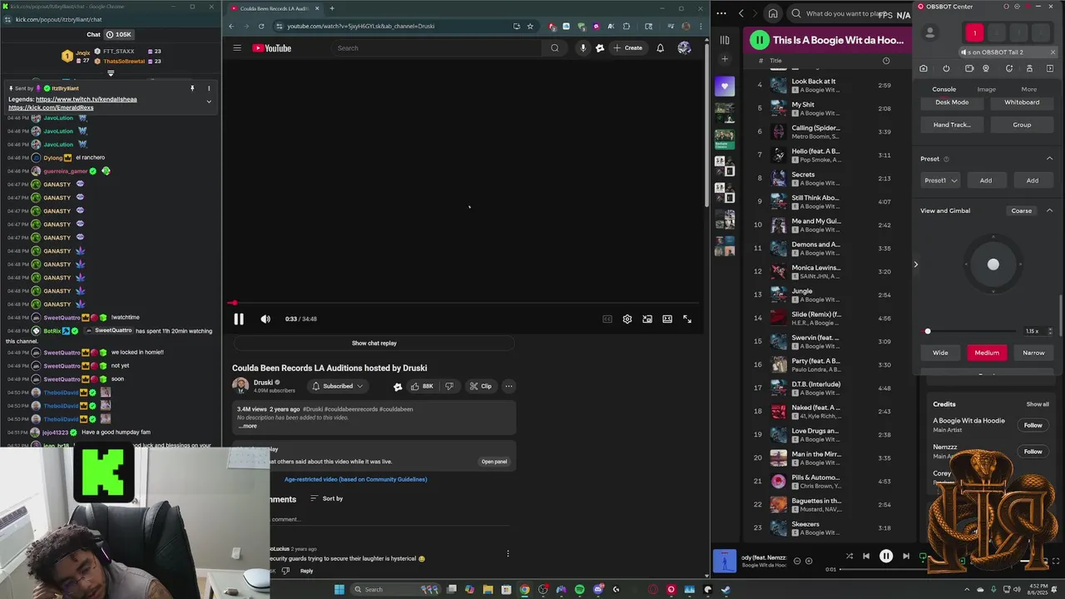The image size is (1065, 599).
Task: Create new Spotify playlist plus icon
Action: (725, 59)
